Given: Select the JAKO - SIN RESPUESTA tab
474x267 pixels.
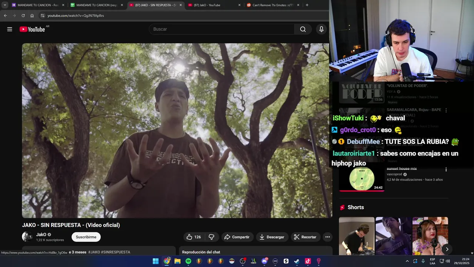Looking at the screenshot, I should point(155,5).
